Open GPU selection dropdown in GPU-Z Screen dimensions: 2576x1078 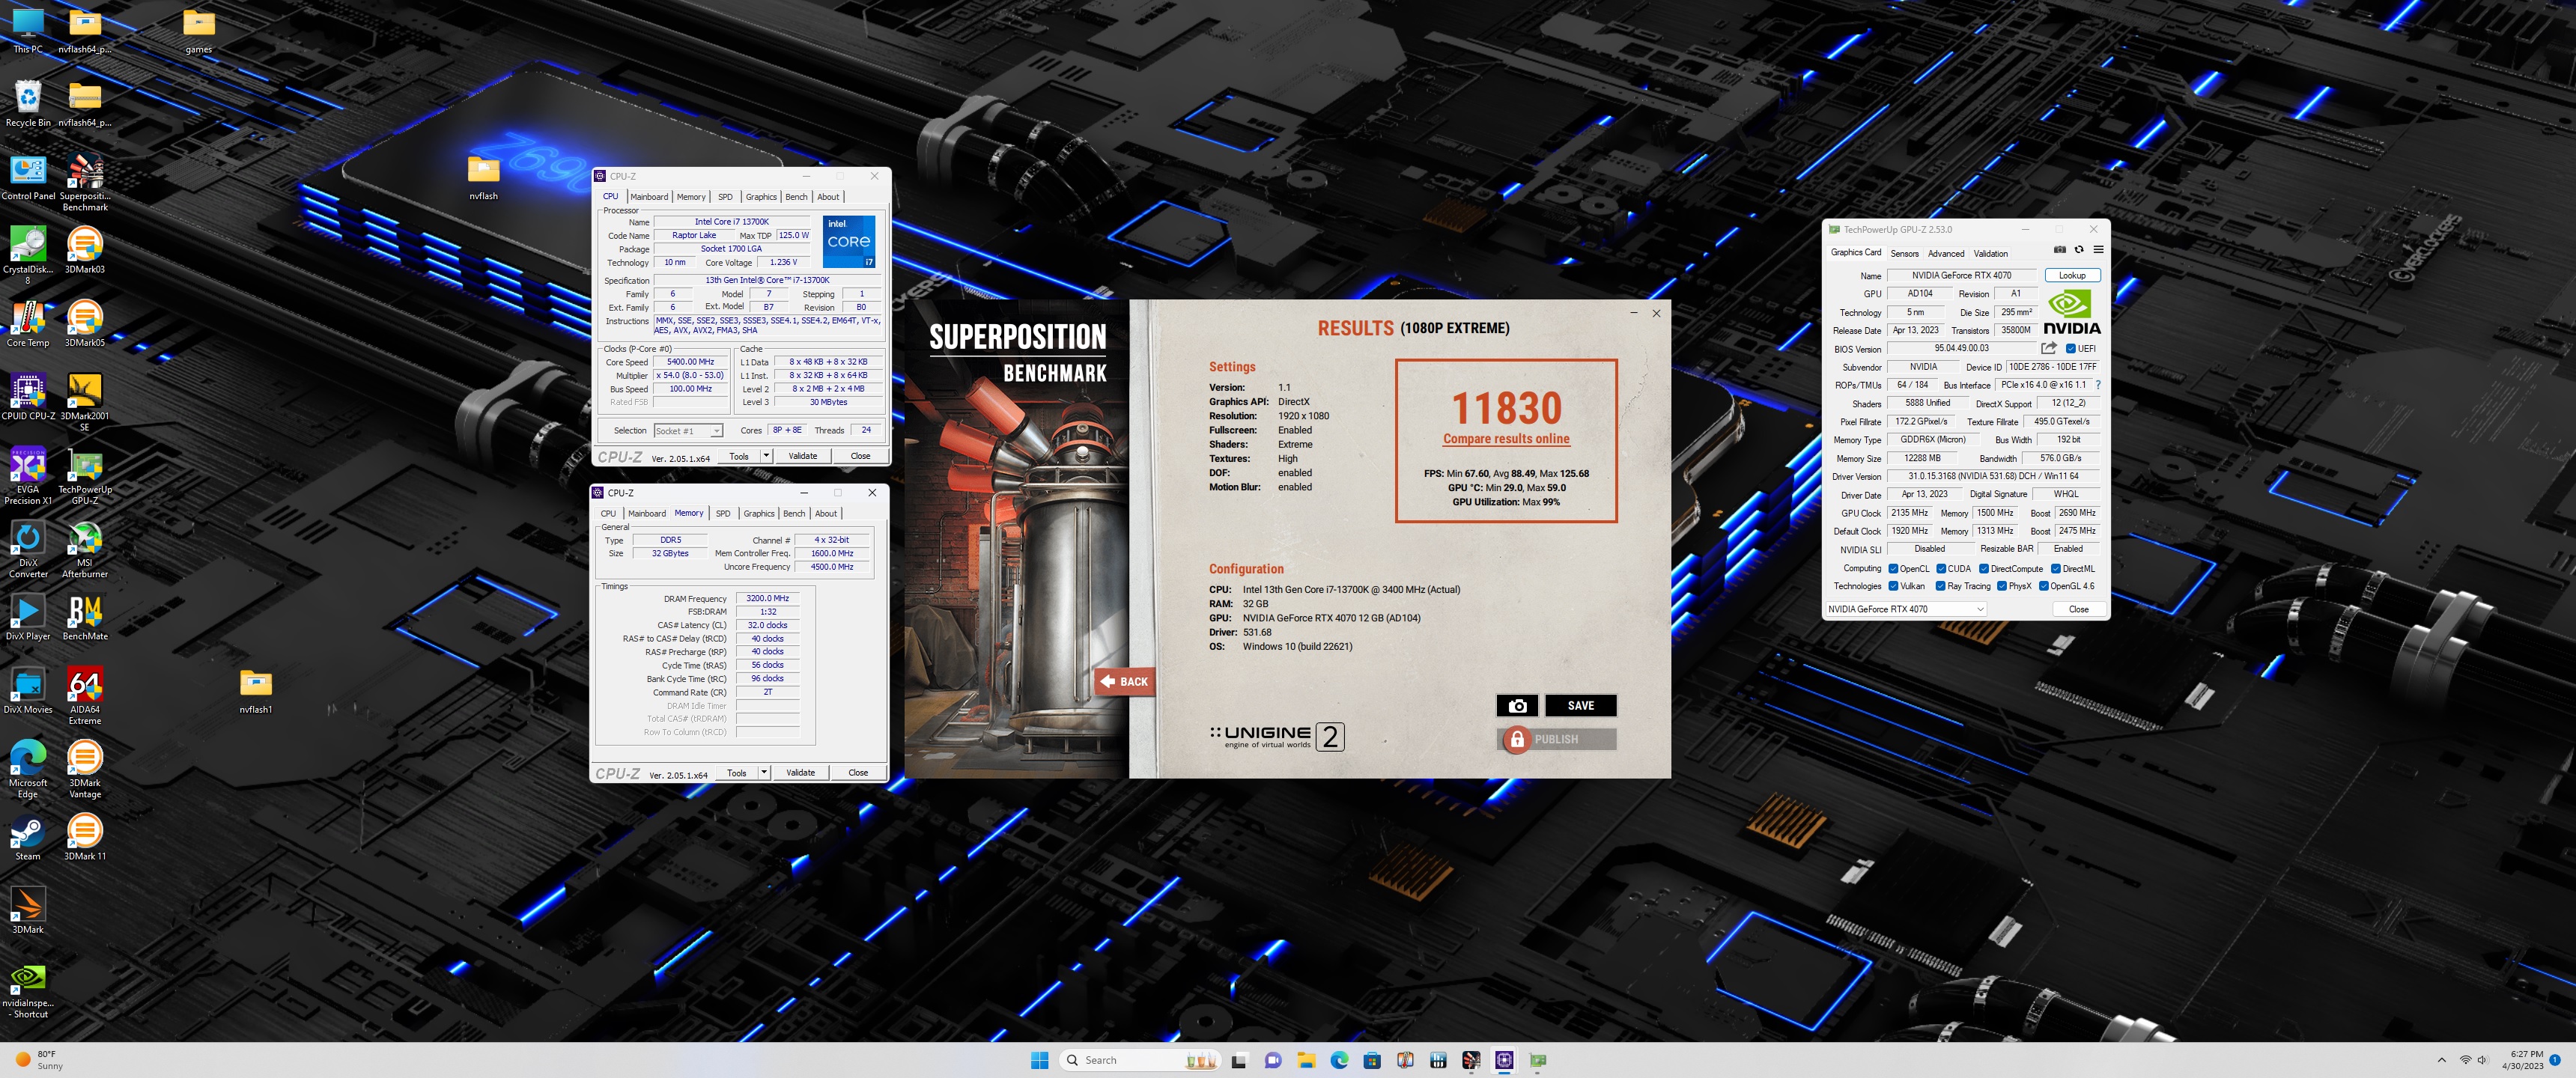1905,609
